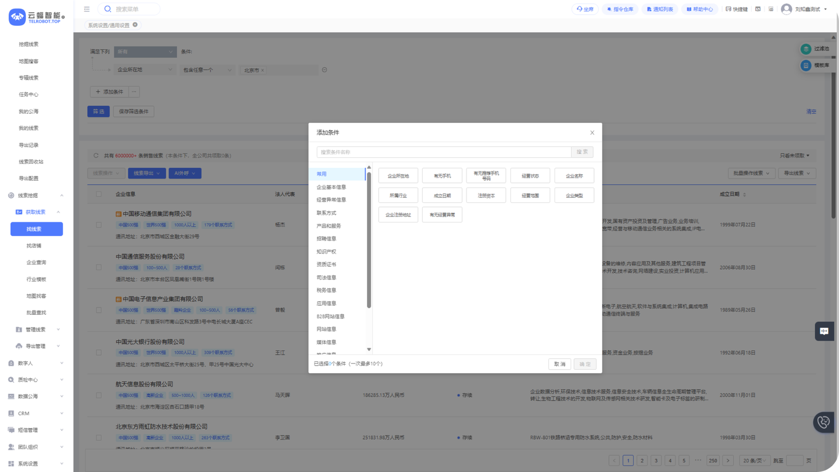Open the 只看未领取 dropdown
Viewport: 839px width, 472px height.
(x=795, y=156)
